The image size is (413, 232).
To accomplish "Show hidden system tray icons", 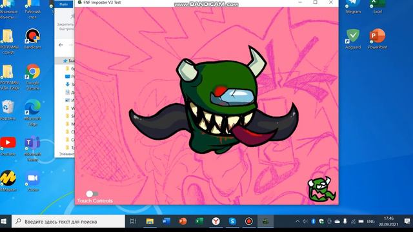I will coord(297,222).
